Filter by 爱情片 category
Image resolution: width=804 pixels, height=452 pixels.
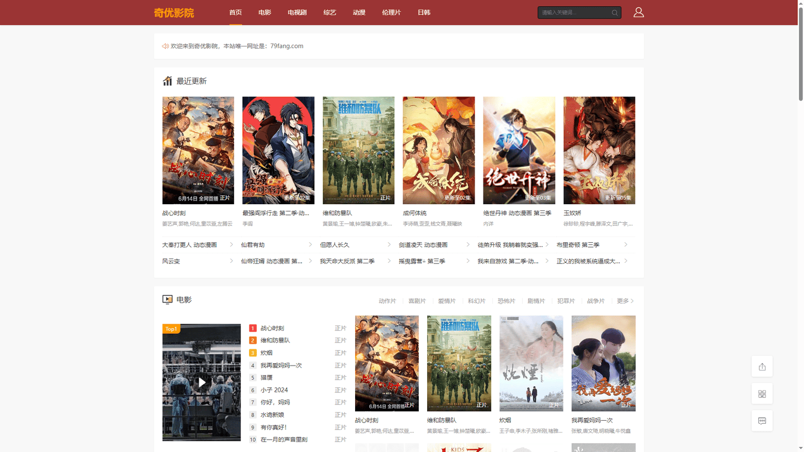point(447,301)
